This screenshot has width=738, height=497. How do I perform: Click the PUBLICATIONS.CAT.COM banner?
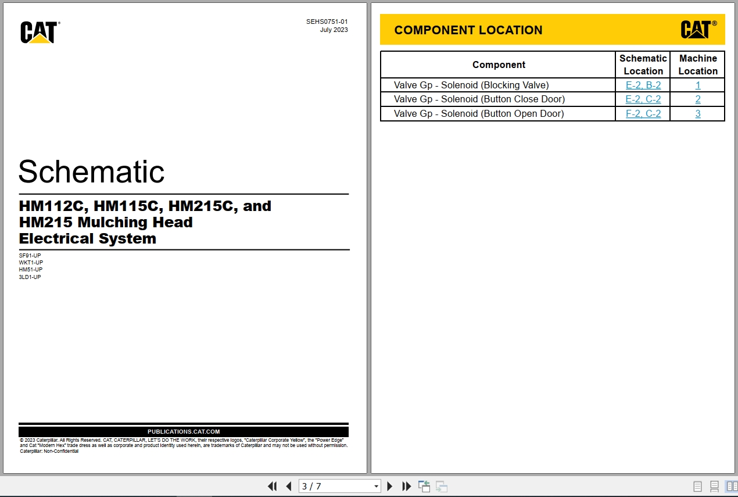(184, 432)
